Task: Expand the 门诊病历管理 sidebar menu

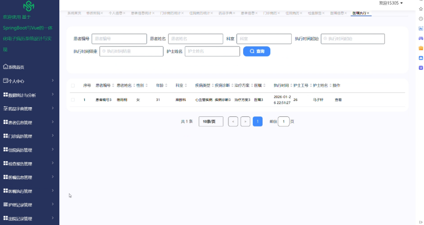Action: pos(53,136)
